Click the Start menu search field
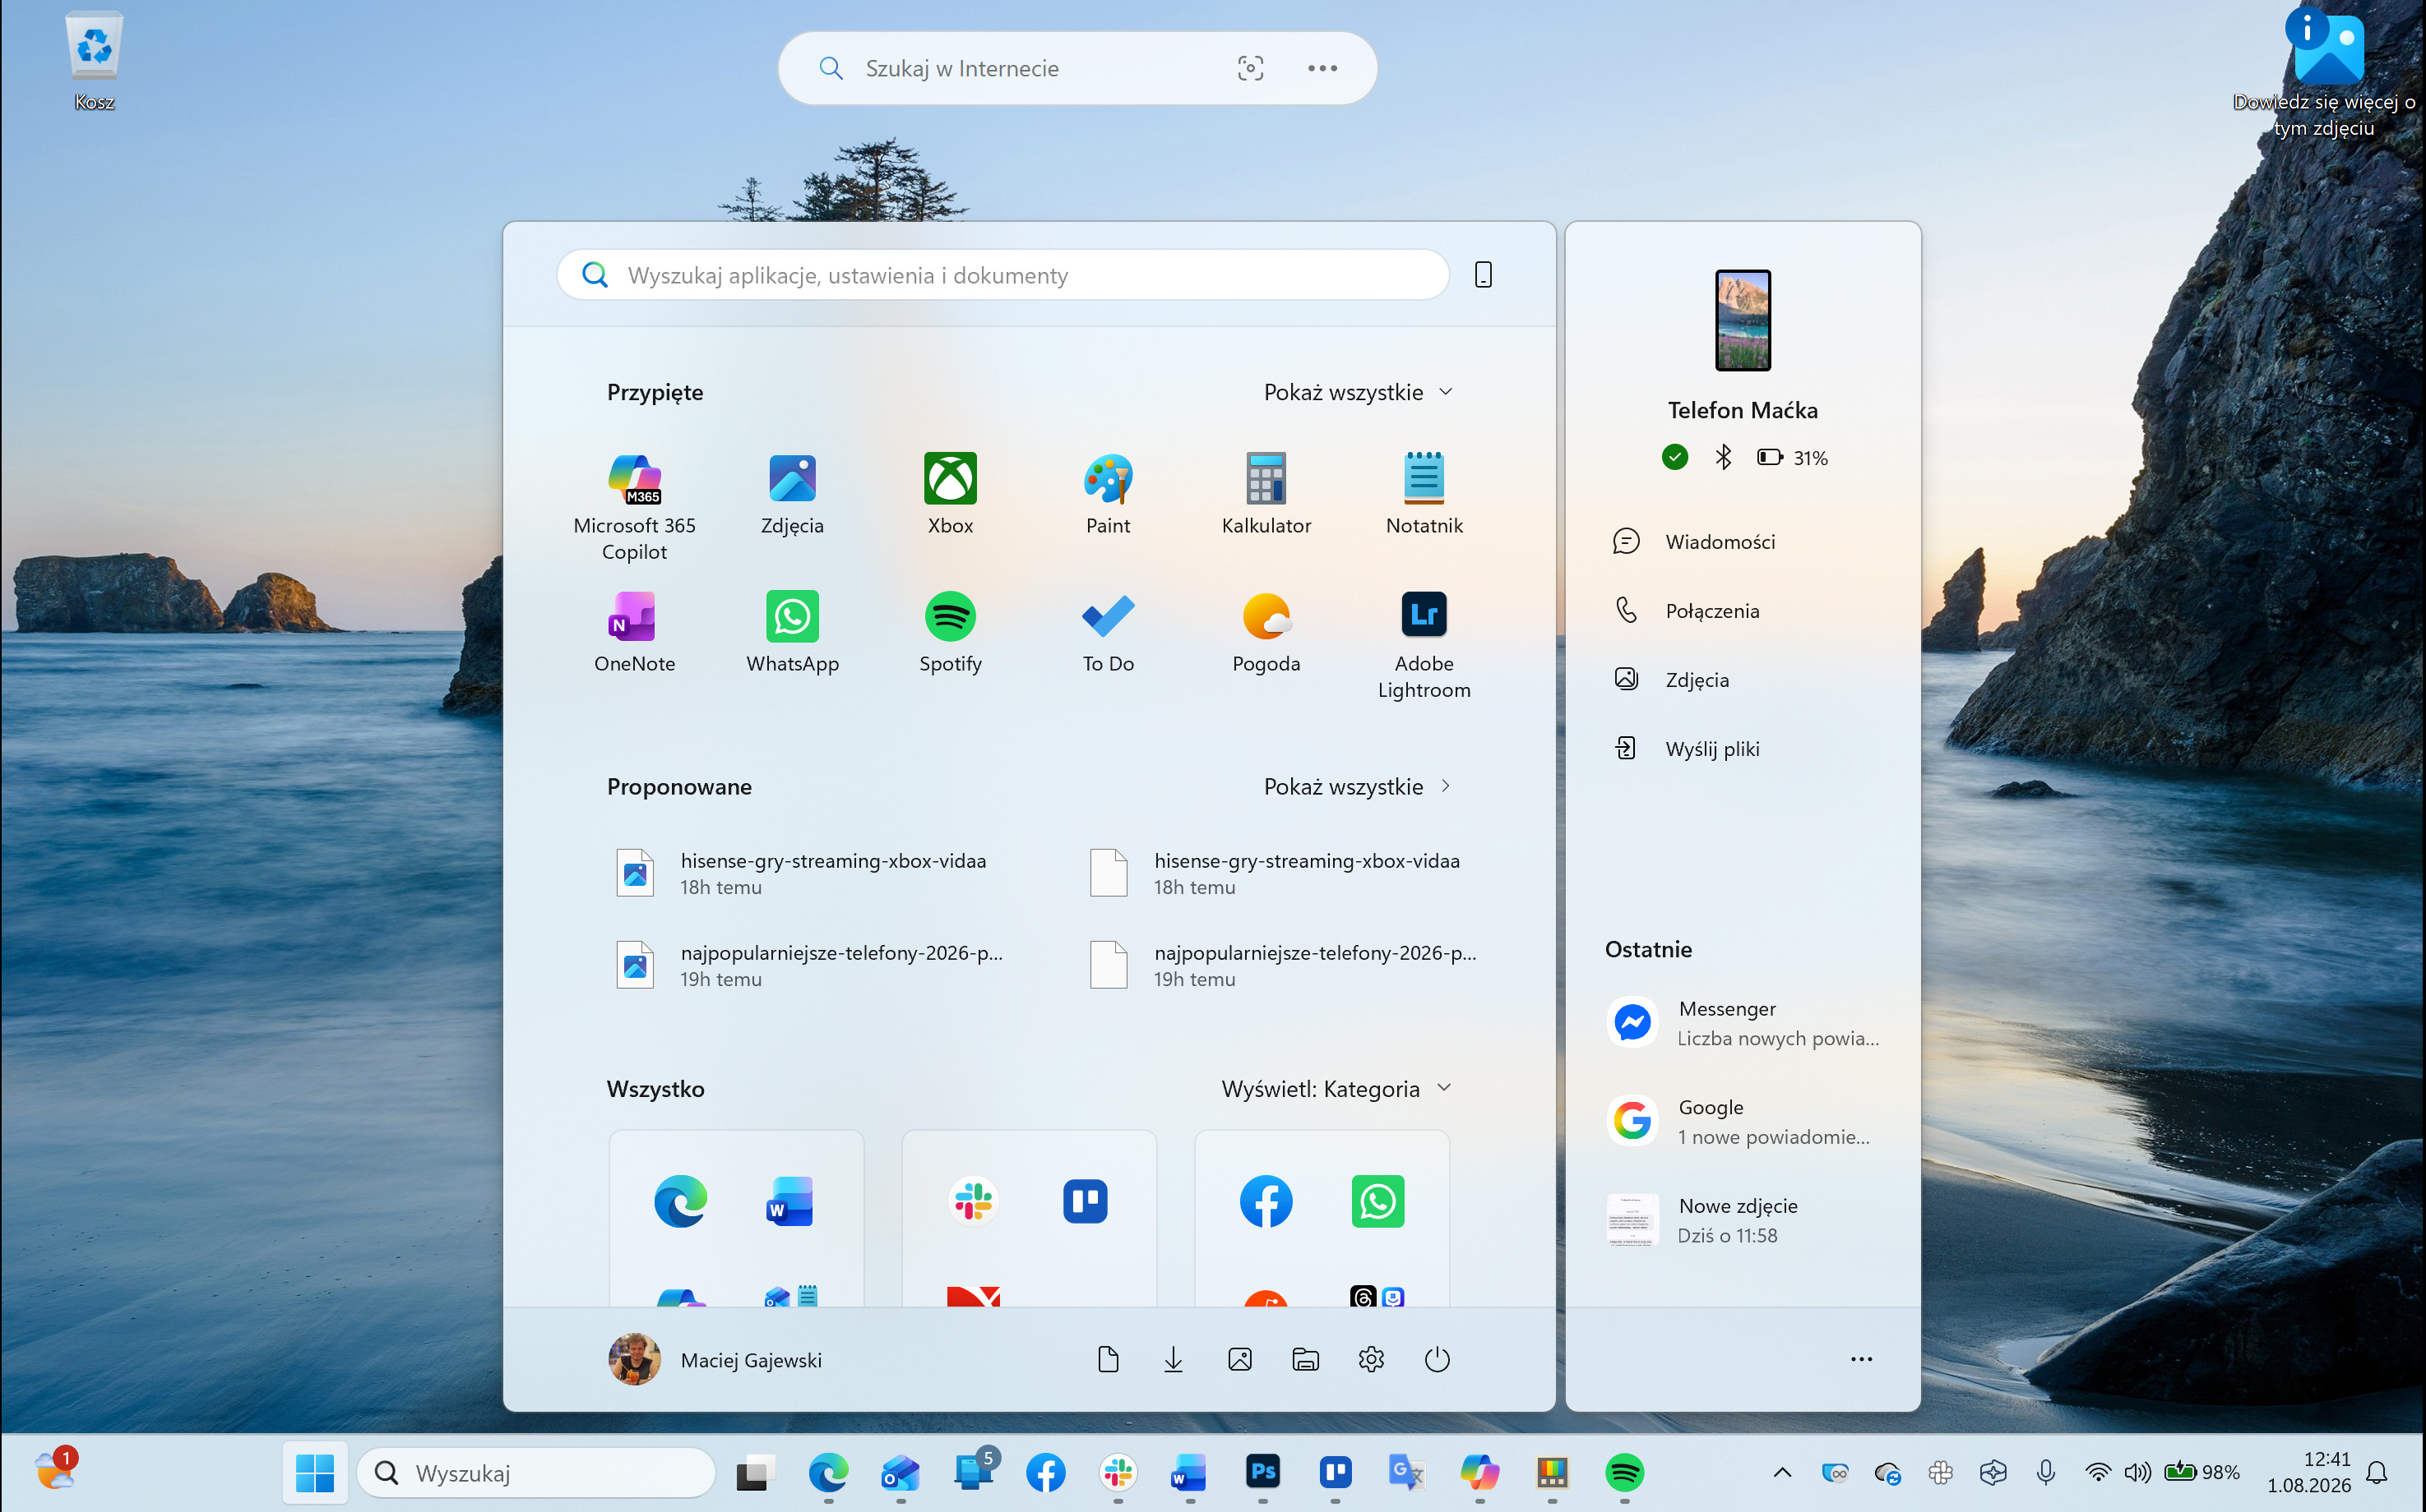The image size is (2426, 1512). (1002, 274)
